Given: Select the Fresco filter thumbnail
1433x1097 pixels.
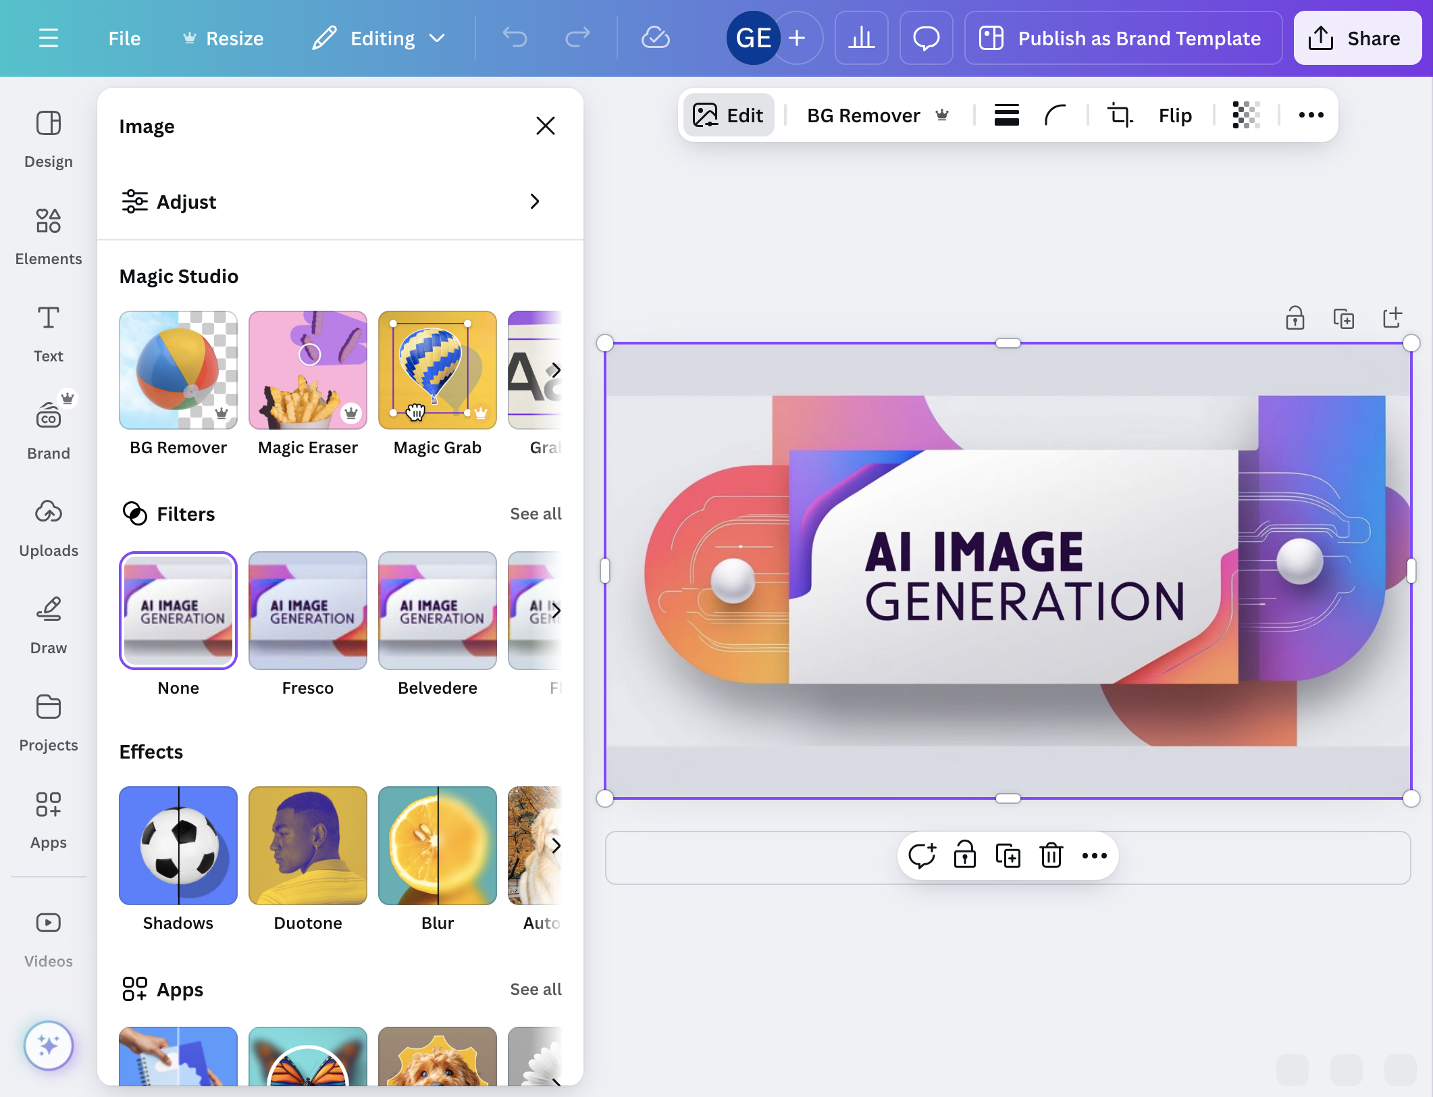Looking at the screenshot, I should coord(308,611).
